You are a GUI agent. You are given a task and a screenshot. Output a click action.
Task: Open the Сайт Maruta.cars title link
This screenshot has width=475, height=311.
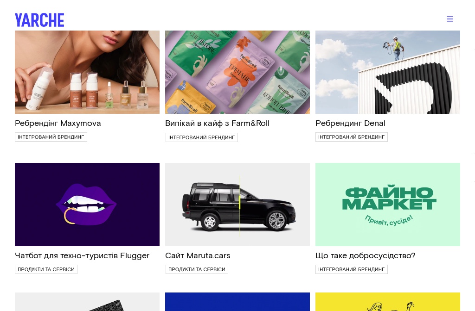[198, 255]
